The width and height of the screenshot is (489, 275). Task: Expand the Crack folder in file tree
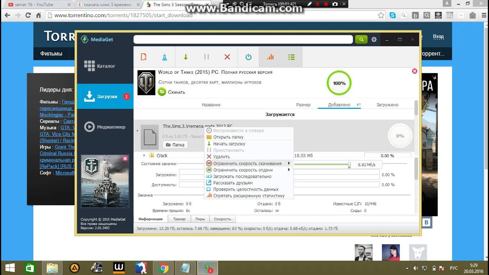click(144, 155)
